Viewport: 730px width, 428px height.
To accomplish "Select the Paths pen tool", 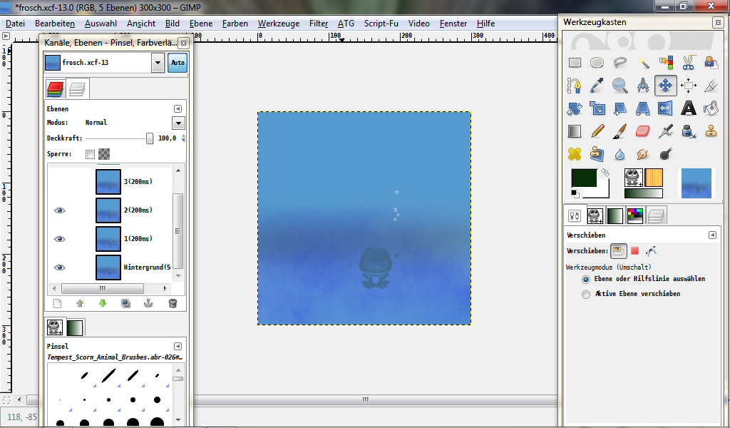I will click(x=575, y=86).
